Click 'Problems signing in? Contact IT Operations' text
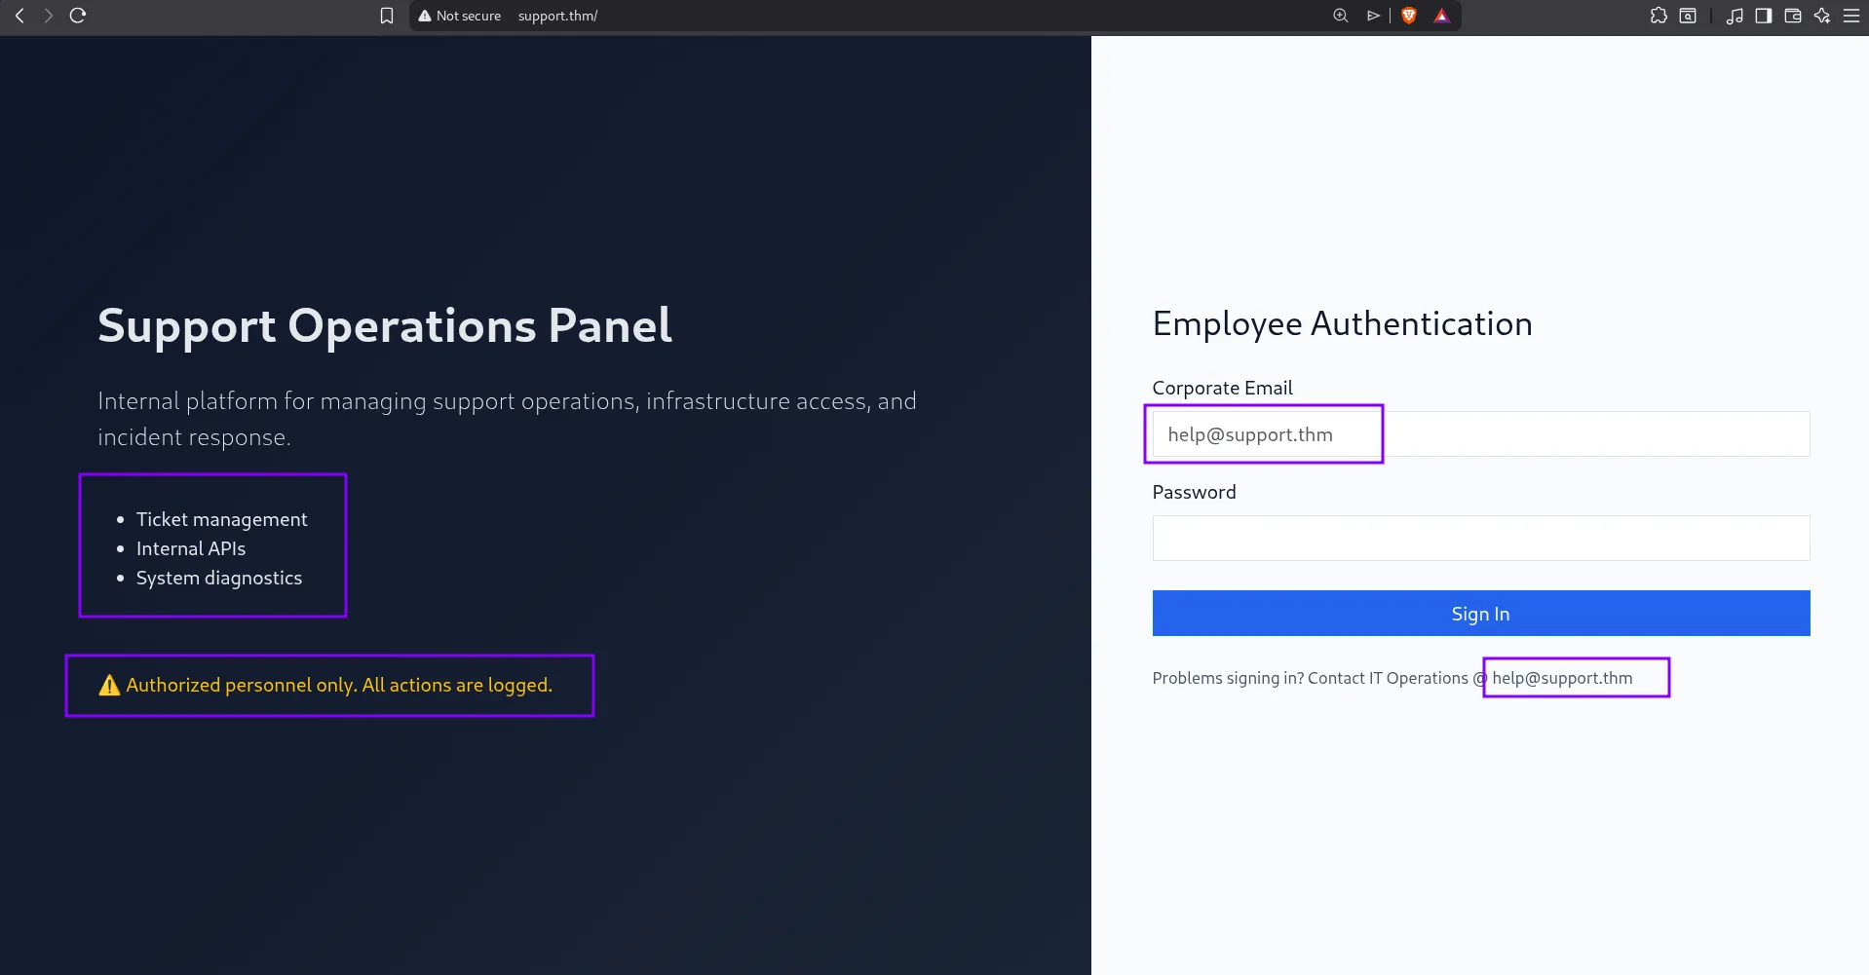This screenshot has width=1869, height=975. coord(1310,678)
